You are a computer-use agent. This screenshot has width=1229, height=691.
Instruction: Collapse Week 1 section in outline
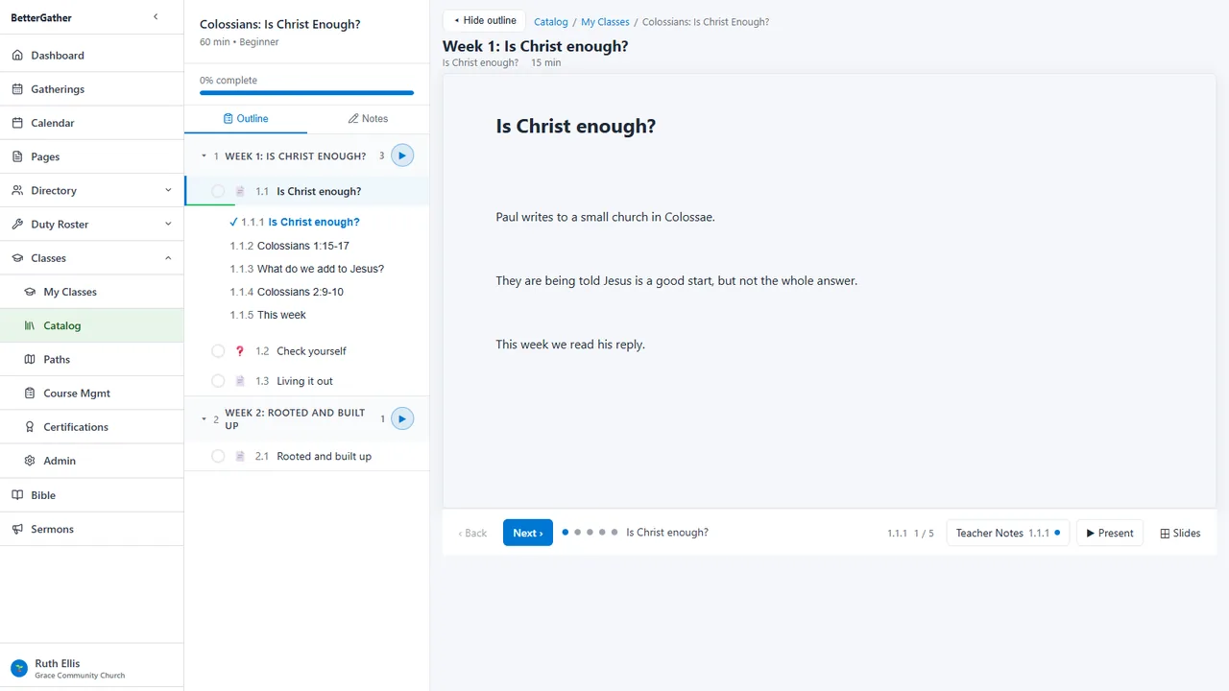[204, 155]
